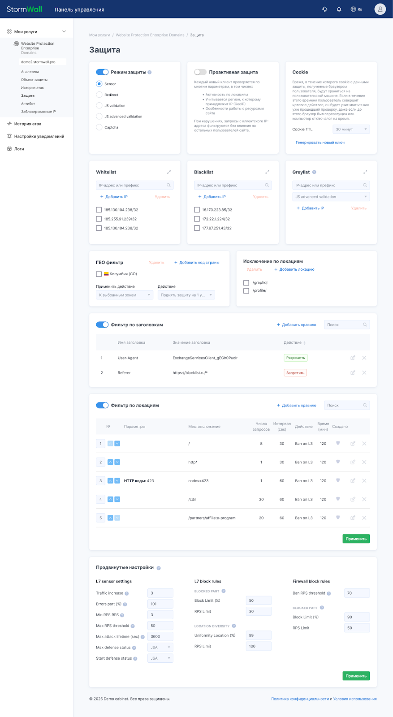Delete the Referer header rule

coord(364,373)
